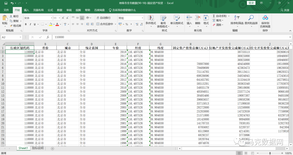The width and height of the screenshot is (293, 155).
Task: Align cell text to the right
Action: click(82, 24)
